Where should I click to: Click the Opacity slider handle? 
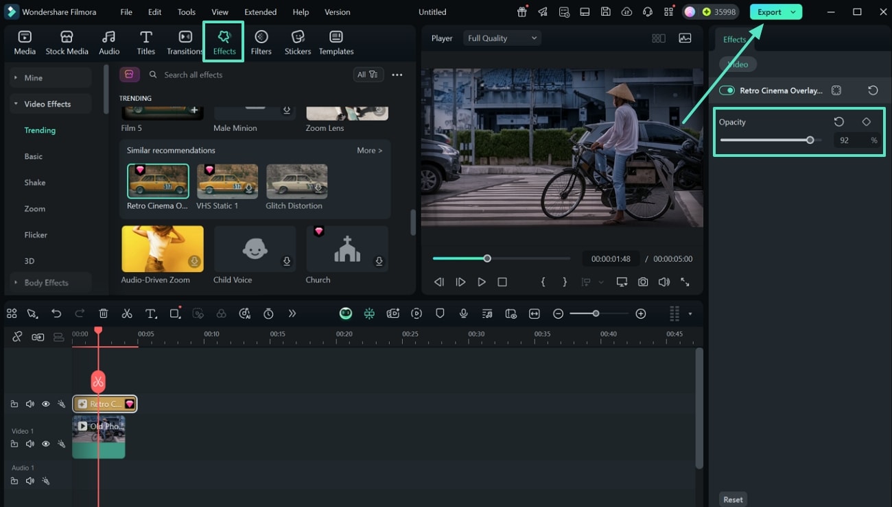pos(810,140)
